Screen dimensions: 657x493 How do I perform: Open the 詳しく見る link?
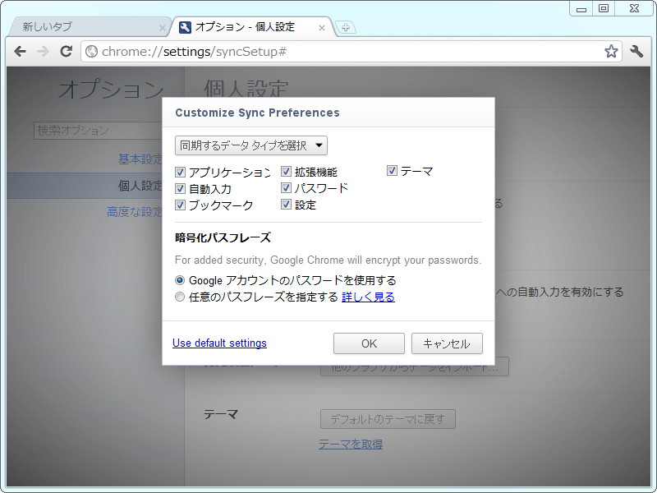[x=368, y=297]
